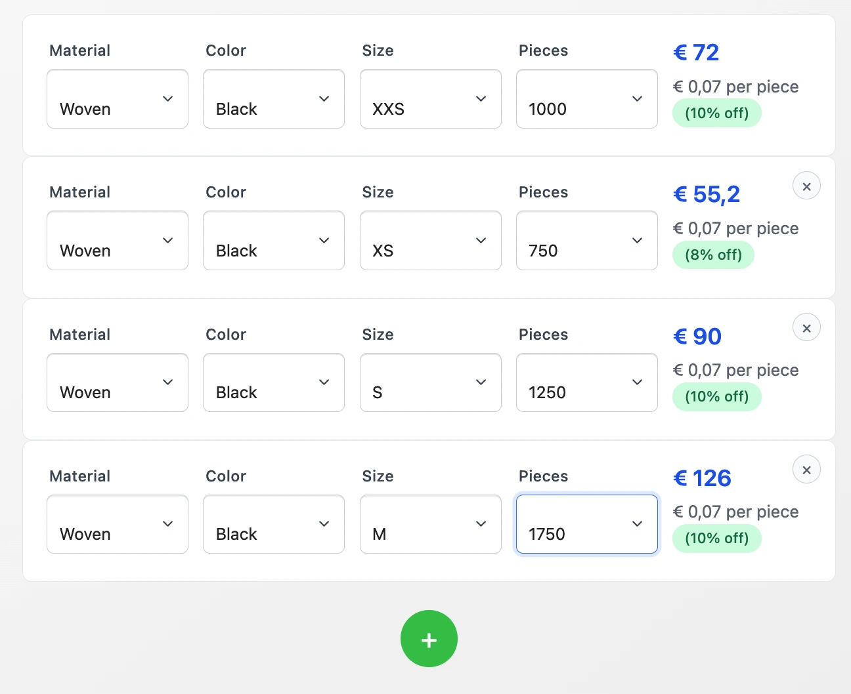Image resolution: width=851 pixels, height=694 pixels.
Task: Open the Size dropdown showing XS
Action: [x=431, y=241]
